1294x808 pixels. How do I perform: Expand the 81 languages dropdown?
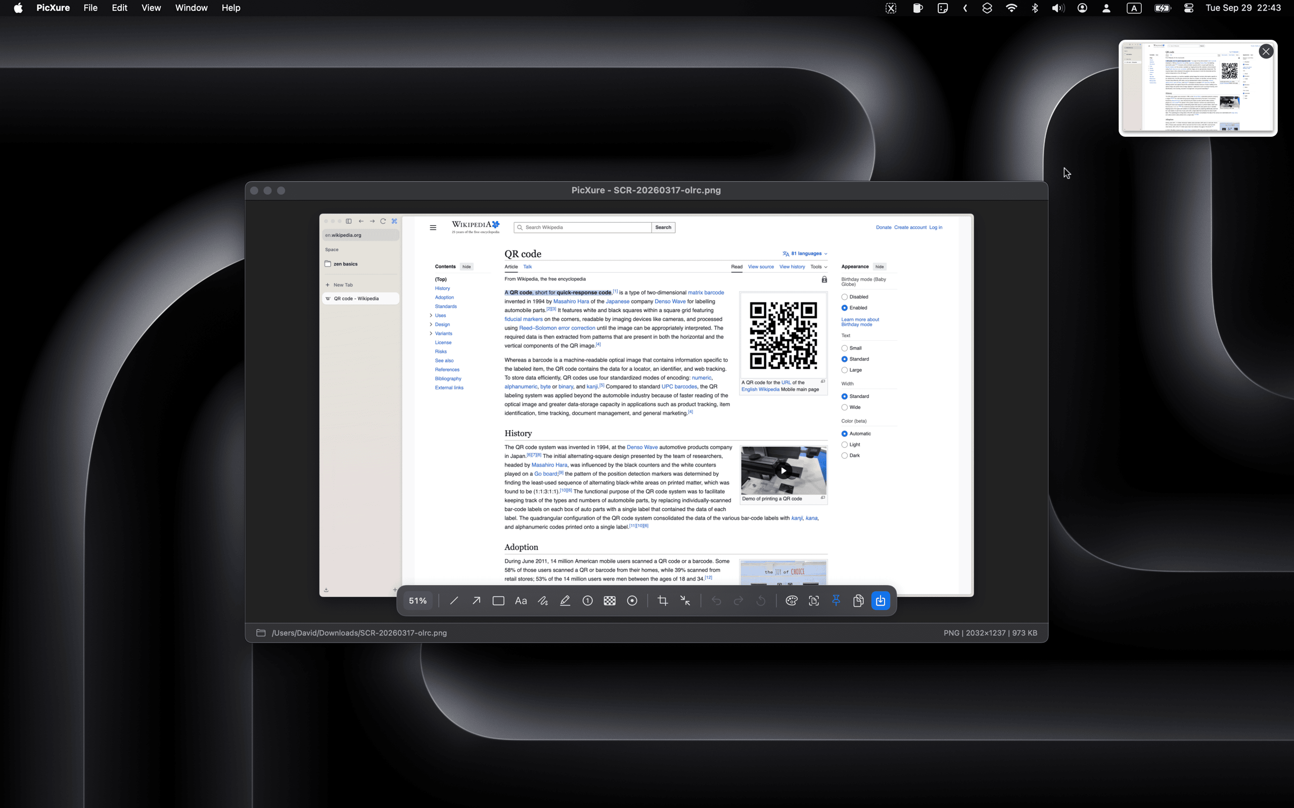click(805, 254)
